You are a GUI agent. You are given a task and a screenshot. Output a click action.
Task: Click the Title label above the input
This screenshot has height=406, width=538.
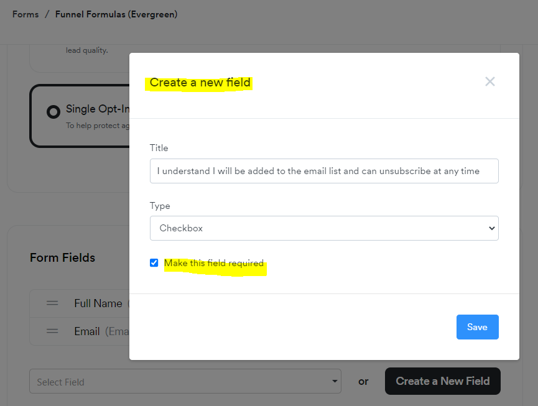pyautogui.click(x=159, y=148)
